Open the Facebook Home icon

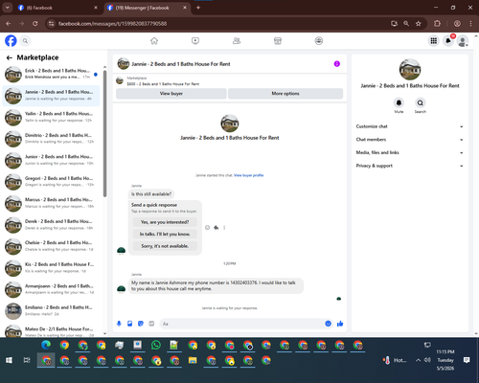pos(154,41)
